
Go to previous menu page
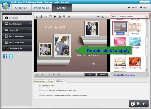[x=42, y=74]
